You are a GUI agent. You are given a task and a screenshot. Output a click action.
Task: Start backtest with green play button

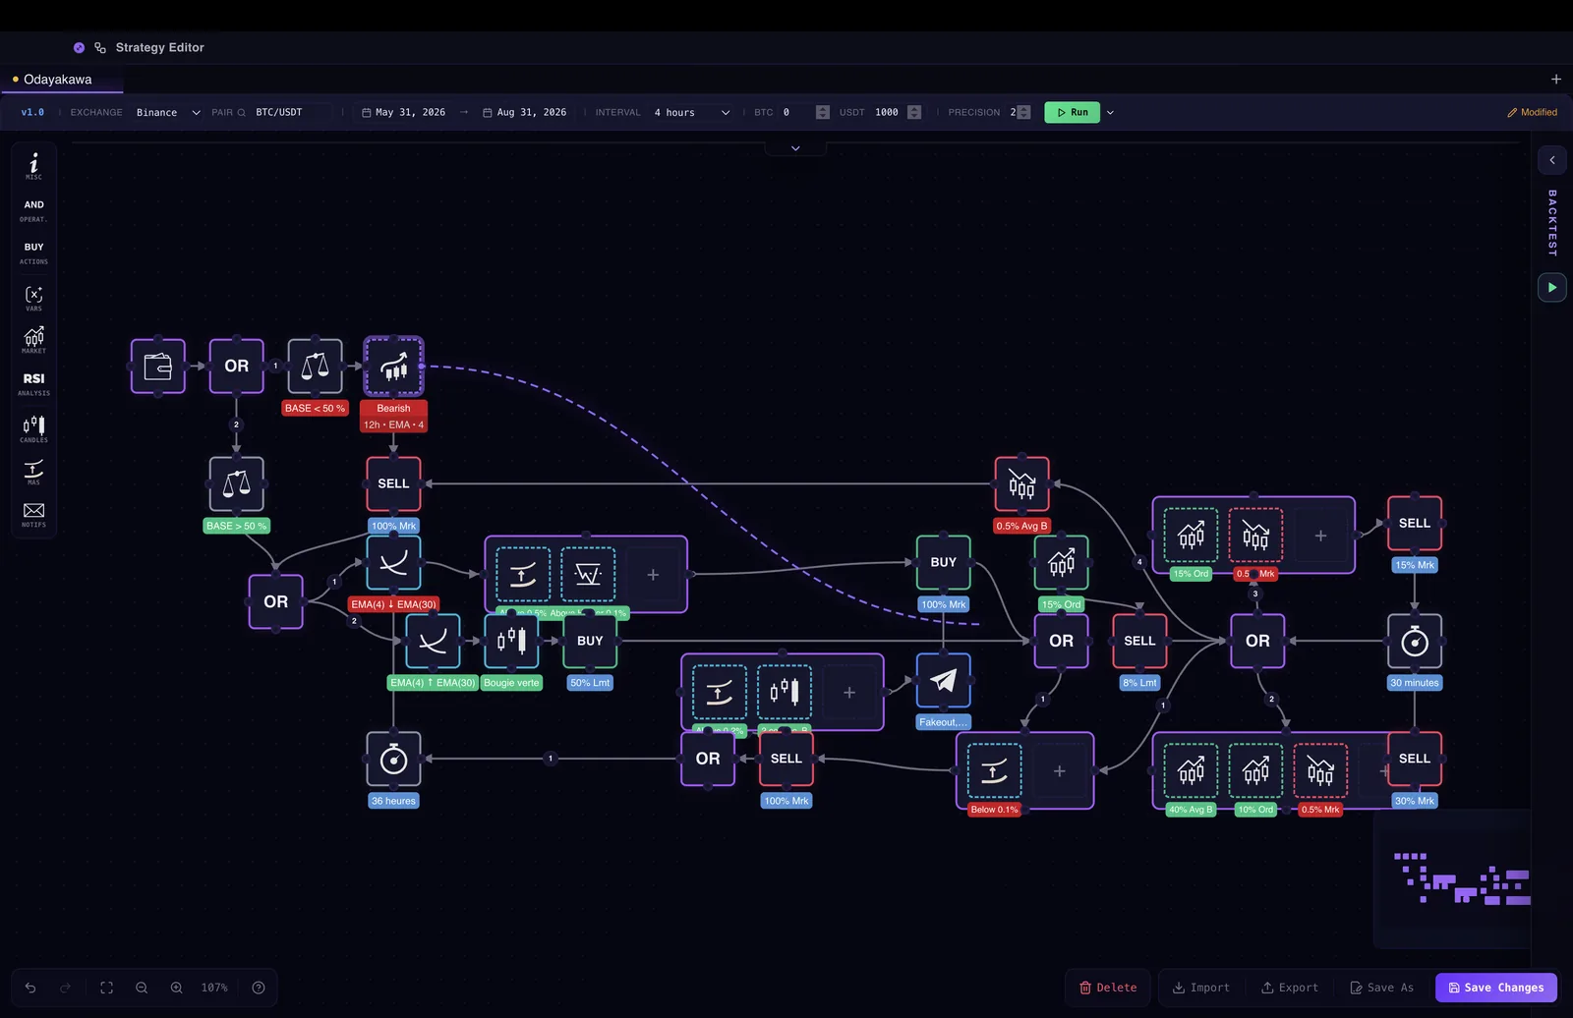(x=1551, y=288)
